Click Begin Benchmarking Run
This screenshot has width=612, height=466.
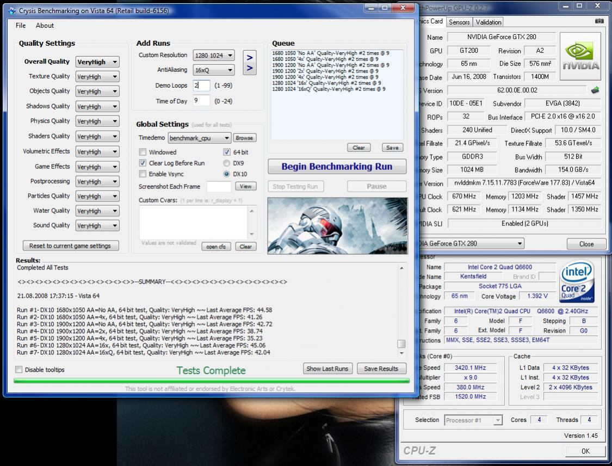coord(337,167)
